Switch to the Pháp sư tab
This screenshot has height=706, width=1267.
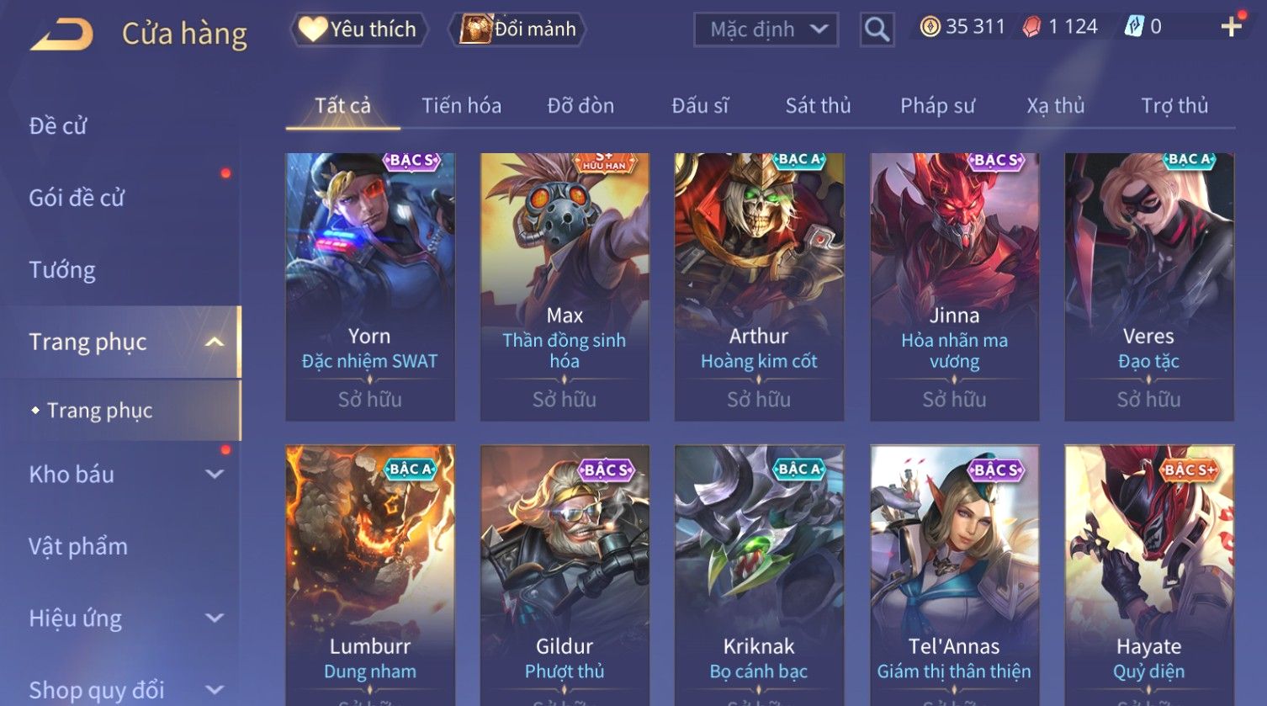click(x=937, y=106)
